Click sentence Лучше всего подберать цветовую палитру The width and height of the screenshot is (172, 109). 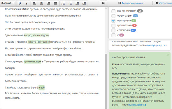[x=52, y=78]
